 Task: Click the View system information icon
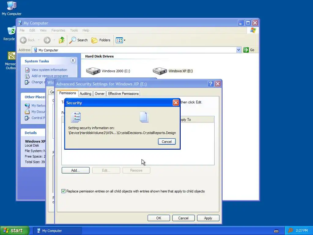coord(27,70)
